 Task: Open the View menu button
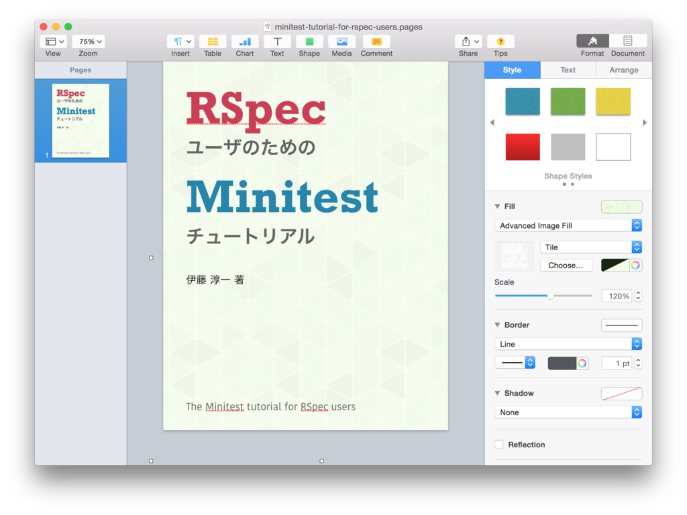(53, 42)
